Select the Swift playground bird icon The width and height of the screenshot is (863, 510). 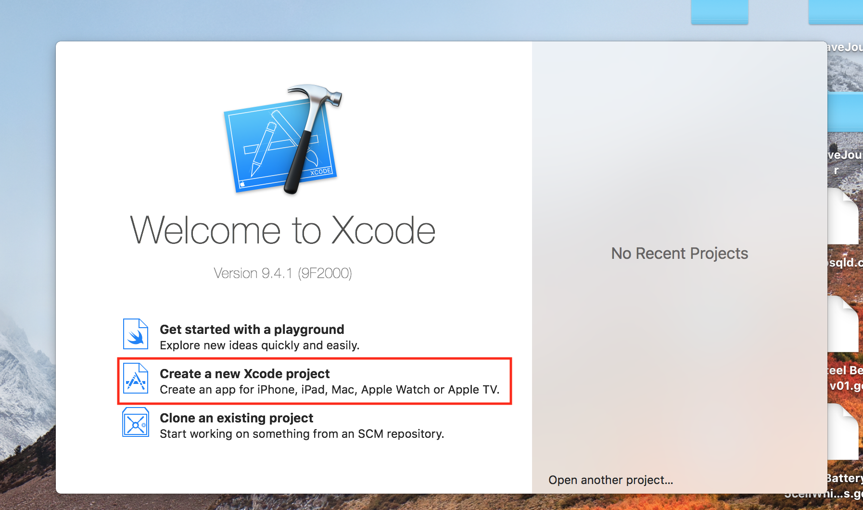pos(136,333)
